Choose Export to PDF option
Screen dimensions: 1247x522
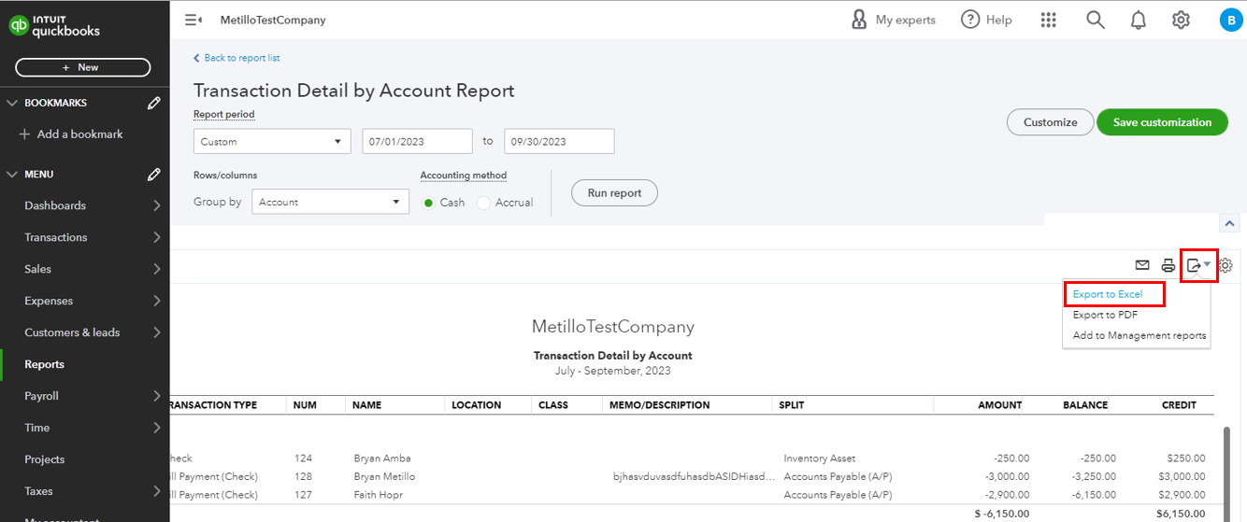pos(1105,315)
